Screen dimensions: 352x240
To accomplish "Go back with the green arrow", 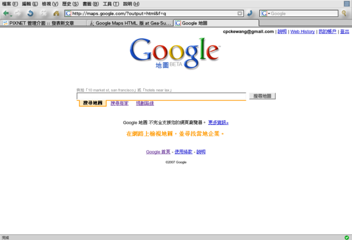I will 6,13.
